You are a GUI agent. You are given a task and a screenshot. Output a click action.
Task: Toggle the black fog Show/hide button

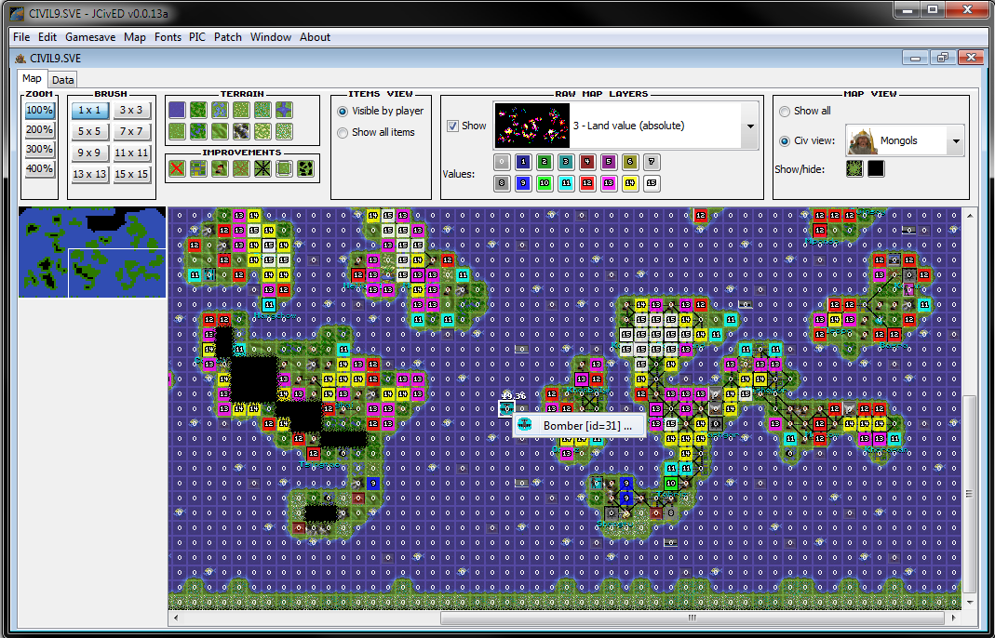coord(877,168)
